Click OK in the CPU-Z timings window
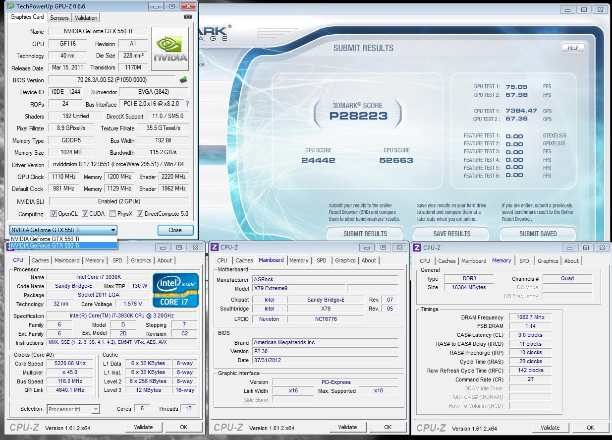 pos(590,428)
